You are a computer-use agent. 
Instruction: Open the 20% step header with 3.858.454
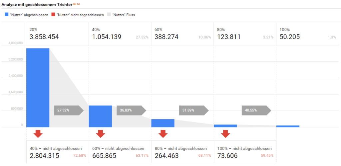click(x=57, y=34)
